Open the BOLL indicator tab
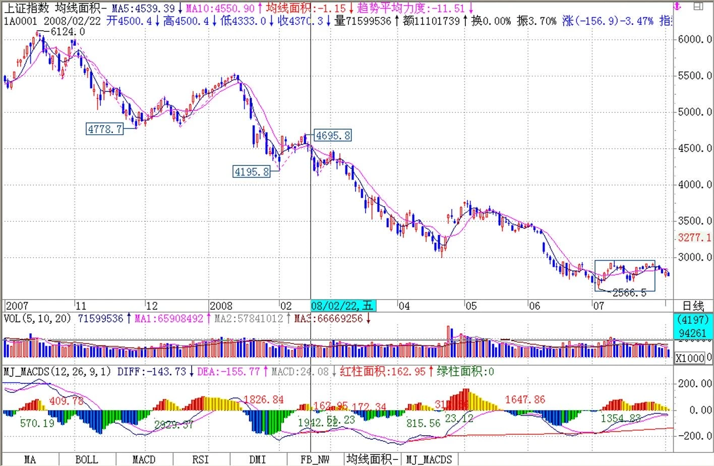 click(x=87, y=459)
